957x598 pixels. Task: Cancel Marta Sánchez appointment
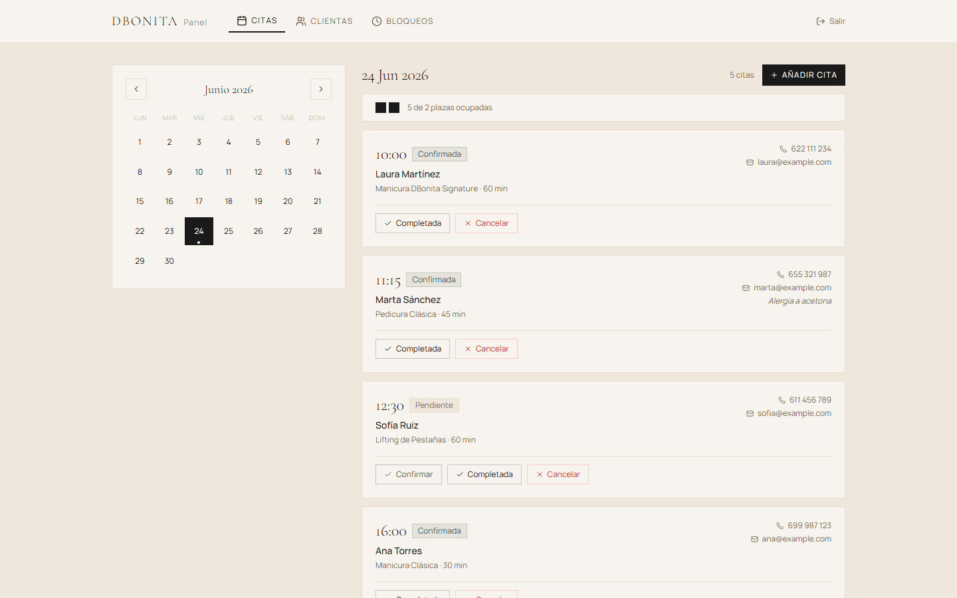pos(486,349)
